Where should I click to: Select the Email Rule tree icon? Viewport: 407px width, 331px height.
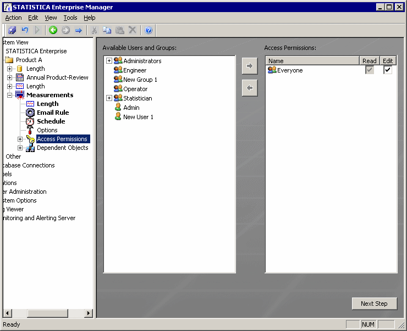click(30, 113)
